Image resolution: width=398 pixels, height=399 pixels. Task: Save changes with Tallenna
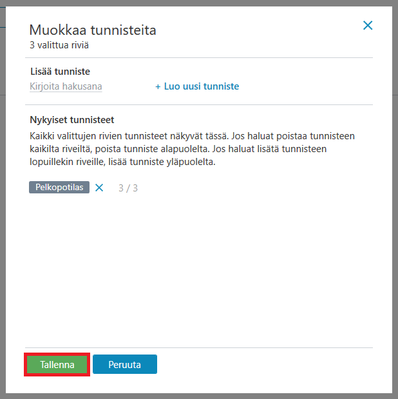57,364
